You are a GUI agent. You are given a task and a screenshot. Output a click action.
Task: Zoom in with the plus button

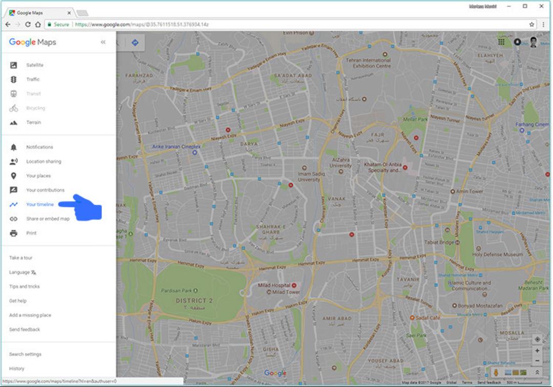[x=537, y=351]
